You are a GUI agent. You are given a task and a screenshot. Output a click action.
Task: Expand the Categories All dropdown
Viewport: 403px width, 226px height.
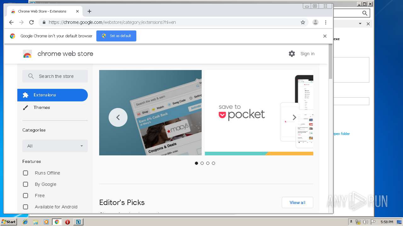[55, 146]
